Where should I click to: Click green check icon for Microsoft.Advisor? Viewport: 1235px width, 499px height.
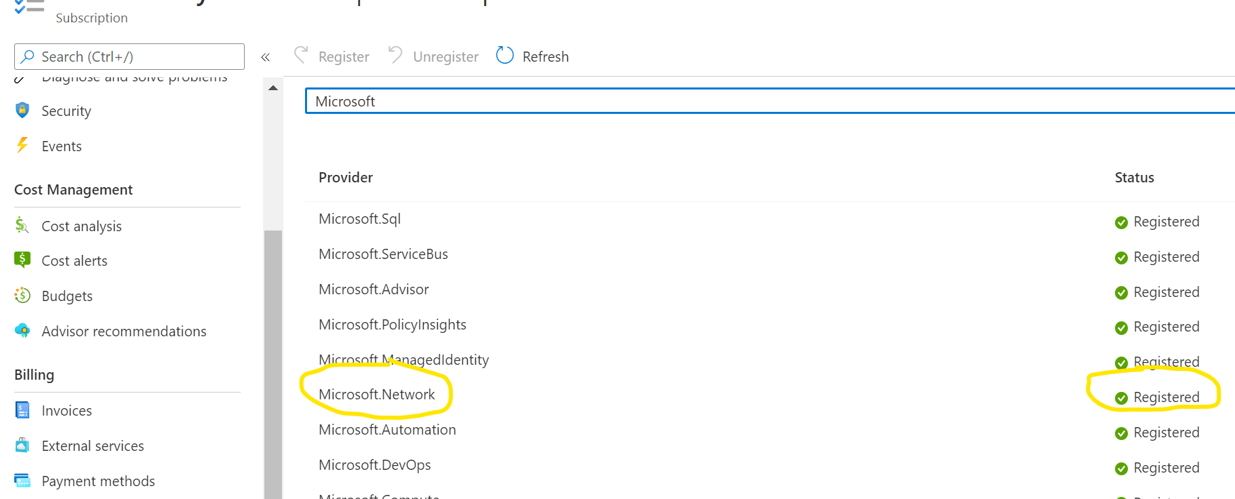[1121, 293]
